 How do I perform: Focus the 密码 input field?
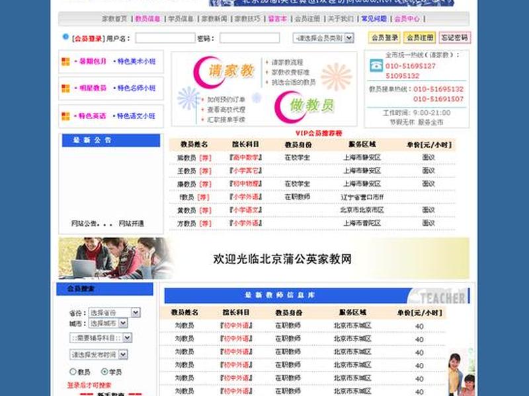pyautogui.click(x=250, y=38)
